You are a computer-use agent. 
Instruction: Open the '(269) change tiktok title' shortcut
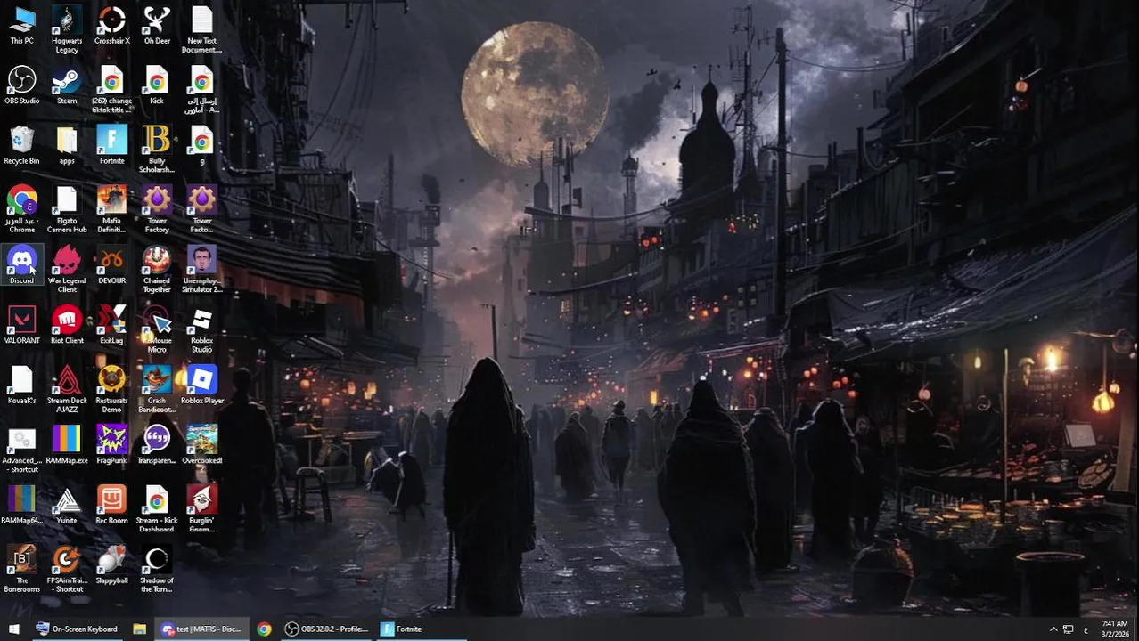click(111, 90)
